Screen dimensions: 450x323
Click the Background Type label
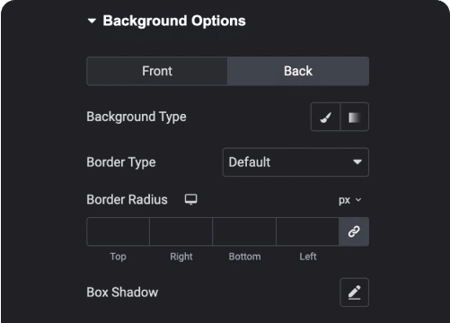pyautogui.click(x=137, y=117)
